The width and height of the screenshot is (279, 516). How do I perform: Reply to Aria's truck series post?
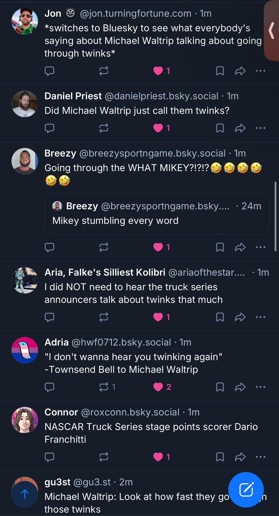49,317
